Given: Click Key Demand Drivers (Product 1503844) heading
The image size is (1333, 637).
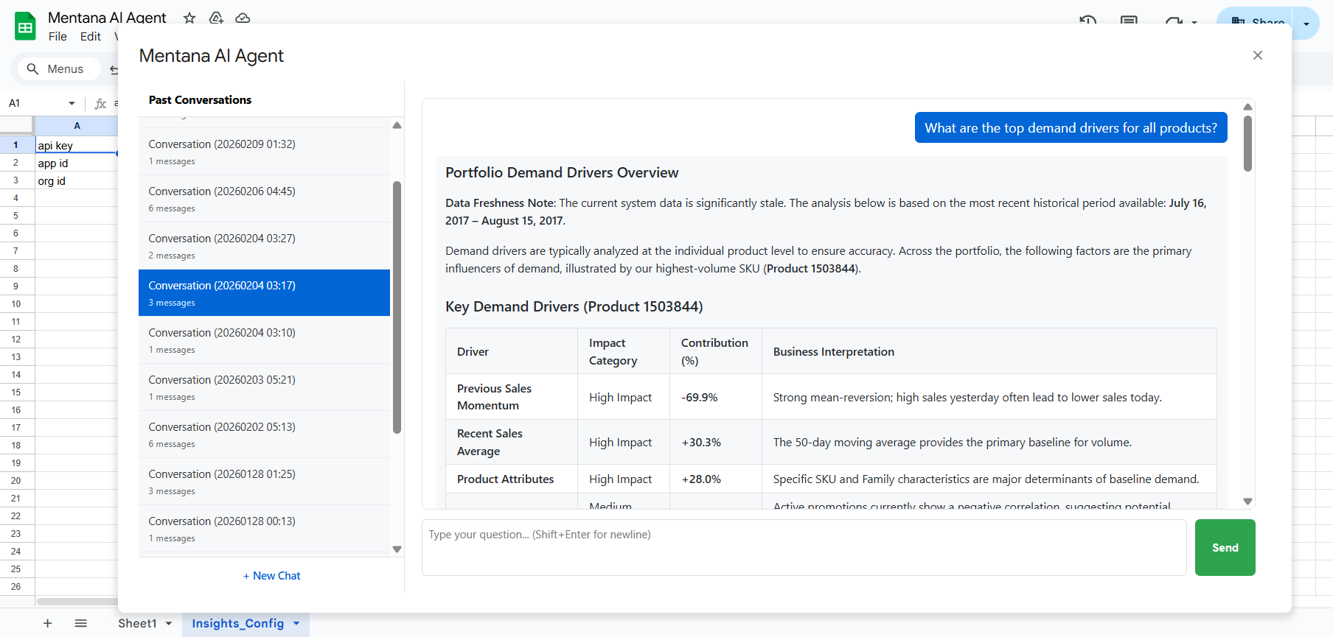Looking at the screenshot, I should point(574,306).
